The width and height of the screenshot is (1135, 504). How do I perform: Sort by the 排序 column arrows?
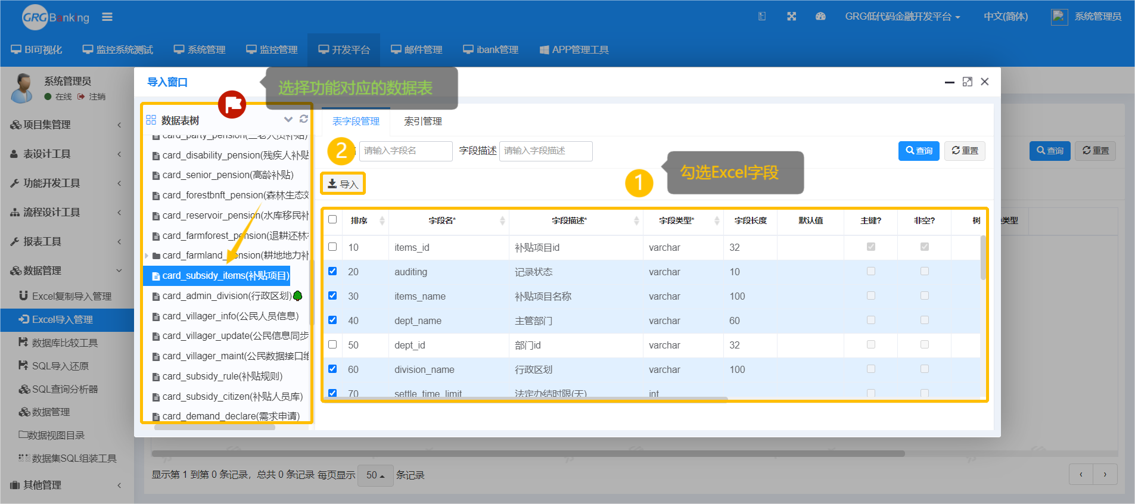click(382, 221)
